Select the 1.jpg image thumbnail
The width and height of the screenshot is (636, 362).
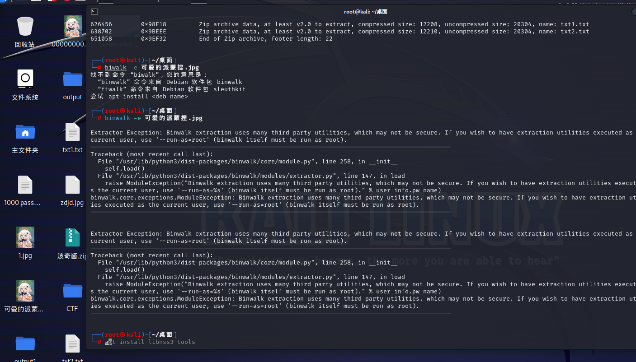pos(25,237)
